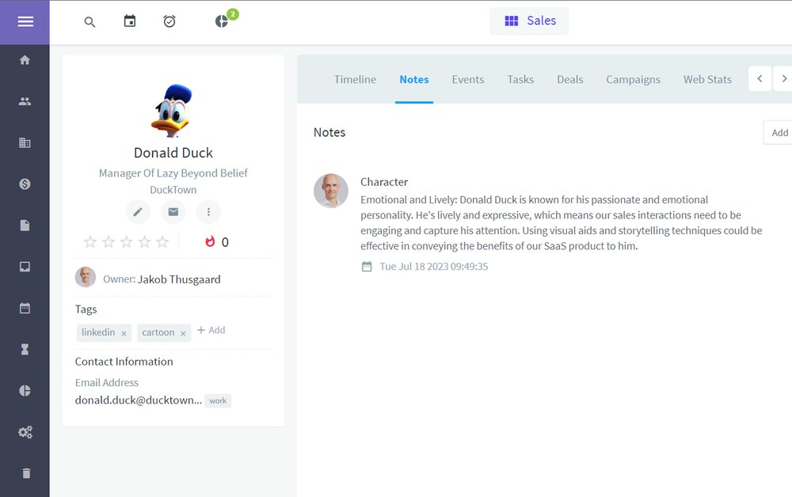Open the Tasks tab

point(520,80)
